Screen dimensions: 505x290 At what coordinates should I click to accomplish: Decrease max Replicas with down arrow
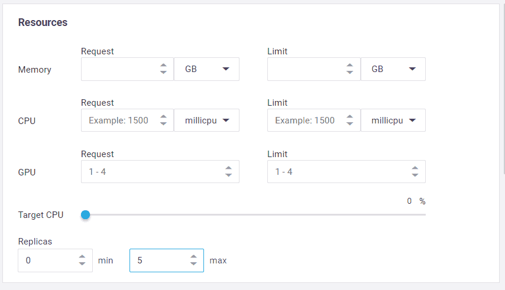tap(193, 264)
